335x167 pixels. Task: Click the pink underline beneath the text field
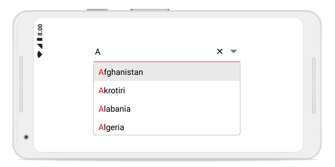[167, 62]
